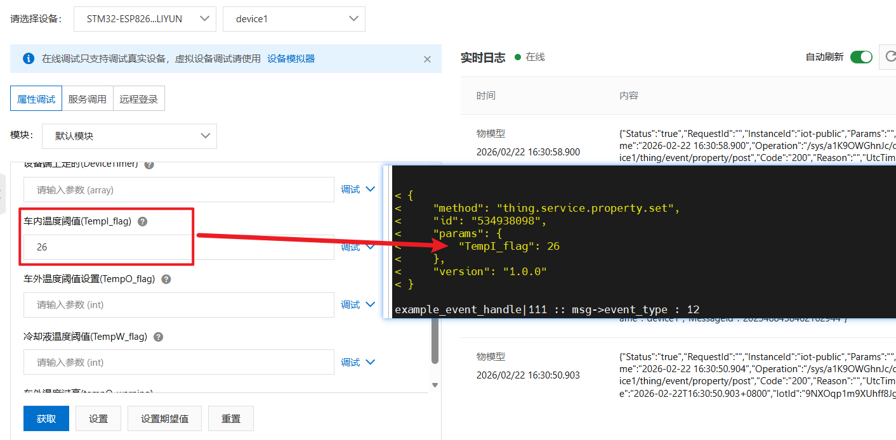Open the 设备模拟器 link
Screen dimensions: 896x440
coord(291,59)
